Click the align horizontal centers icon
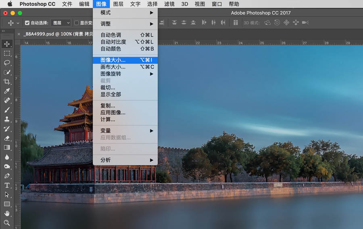This screenshot has height=229, width=363. pyautogui.click(x=213, y=23)
